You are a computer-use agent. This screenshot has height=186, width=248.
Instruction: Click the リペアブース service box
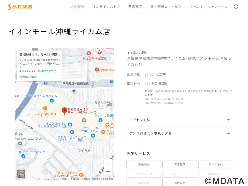(144, 174)
